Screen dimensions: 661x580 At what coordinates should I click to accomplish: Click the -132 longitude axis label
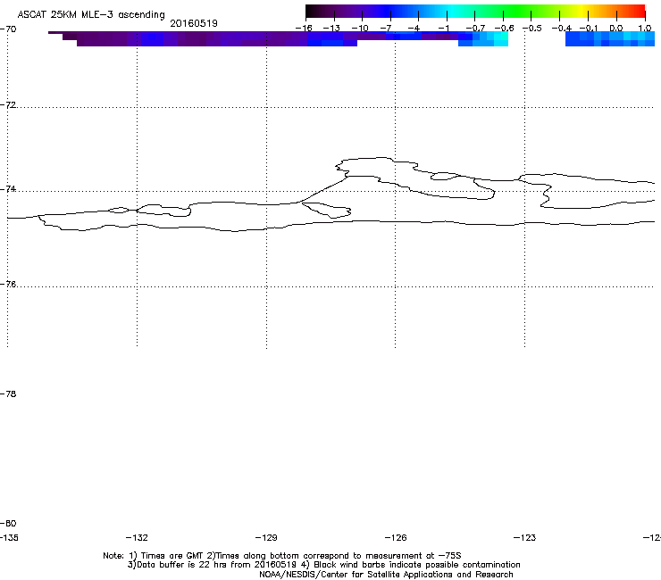137,537
